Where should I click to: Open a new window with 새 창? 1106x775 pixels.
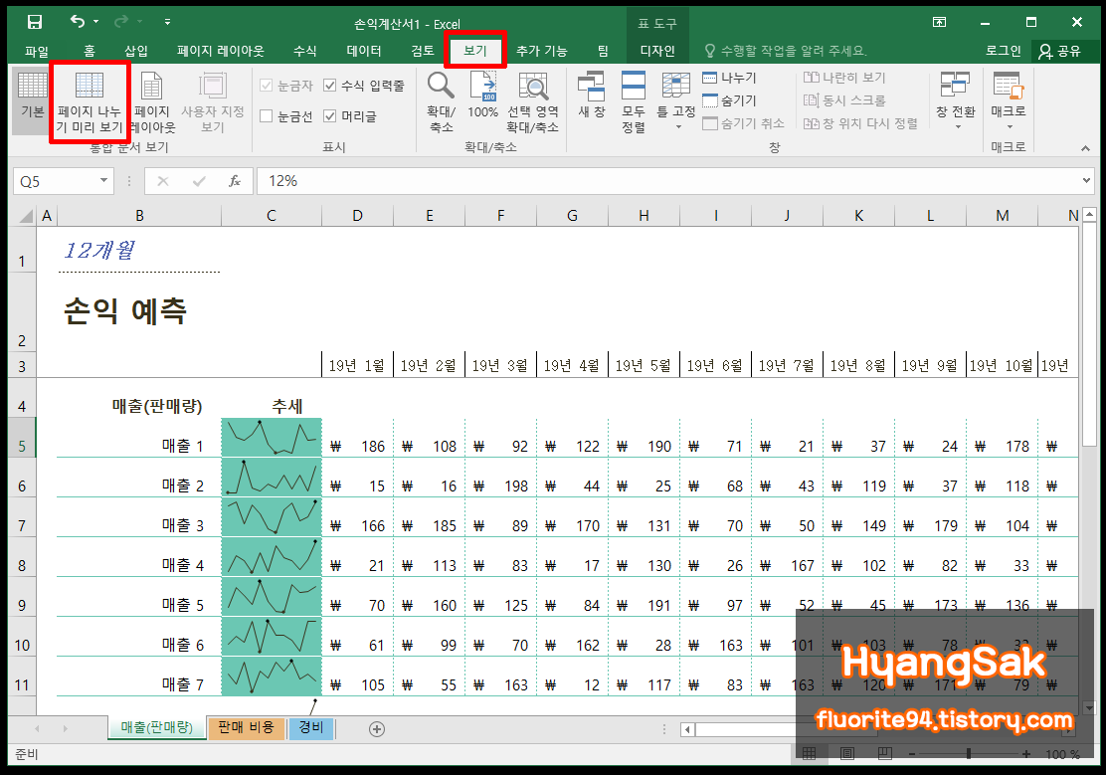592,96
